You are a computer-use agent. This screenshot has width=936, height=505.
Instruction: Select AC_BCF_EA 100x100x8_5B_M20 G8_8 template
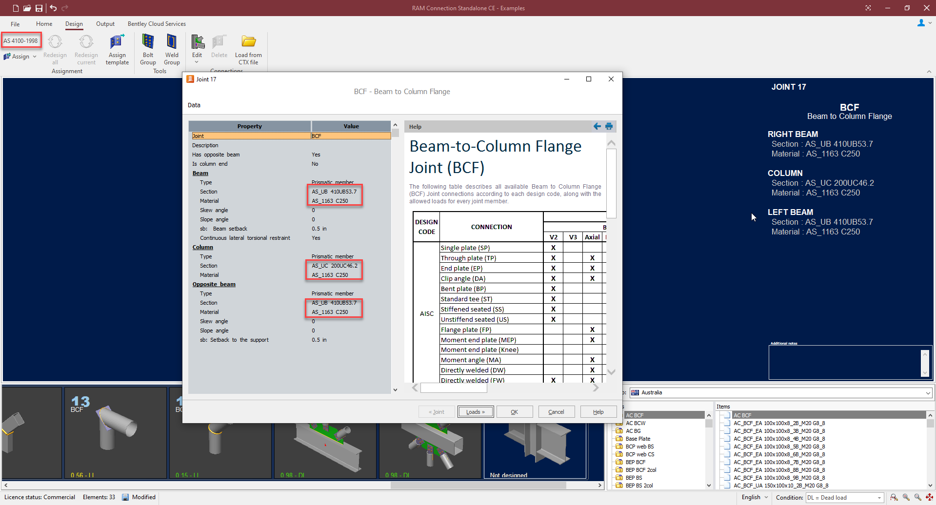(x=779, y=447)
